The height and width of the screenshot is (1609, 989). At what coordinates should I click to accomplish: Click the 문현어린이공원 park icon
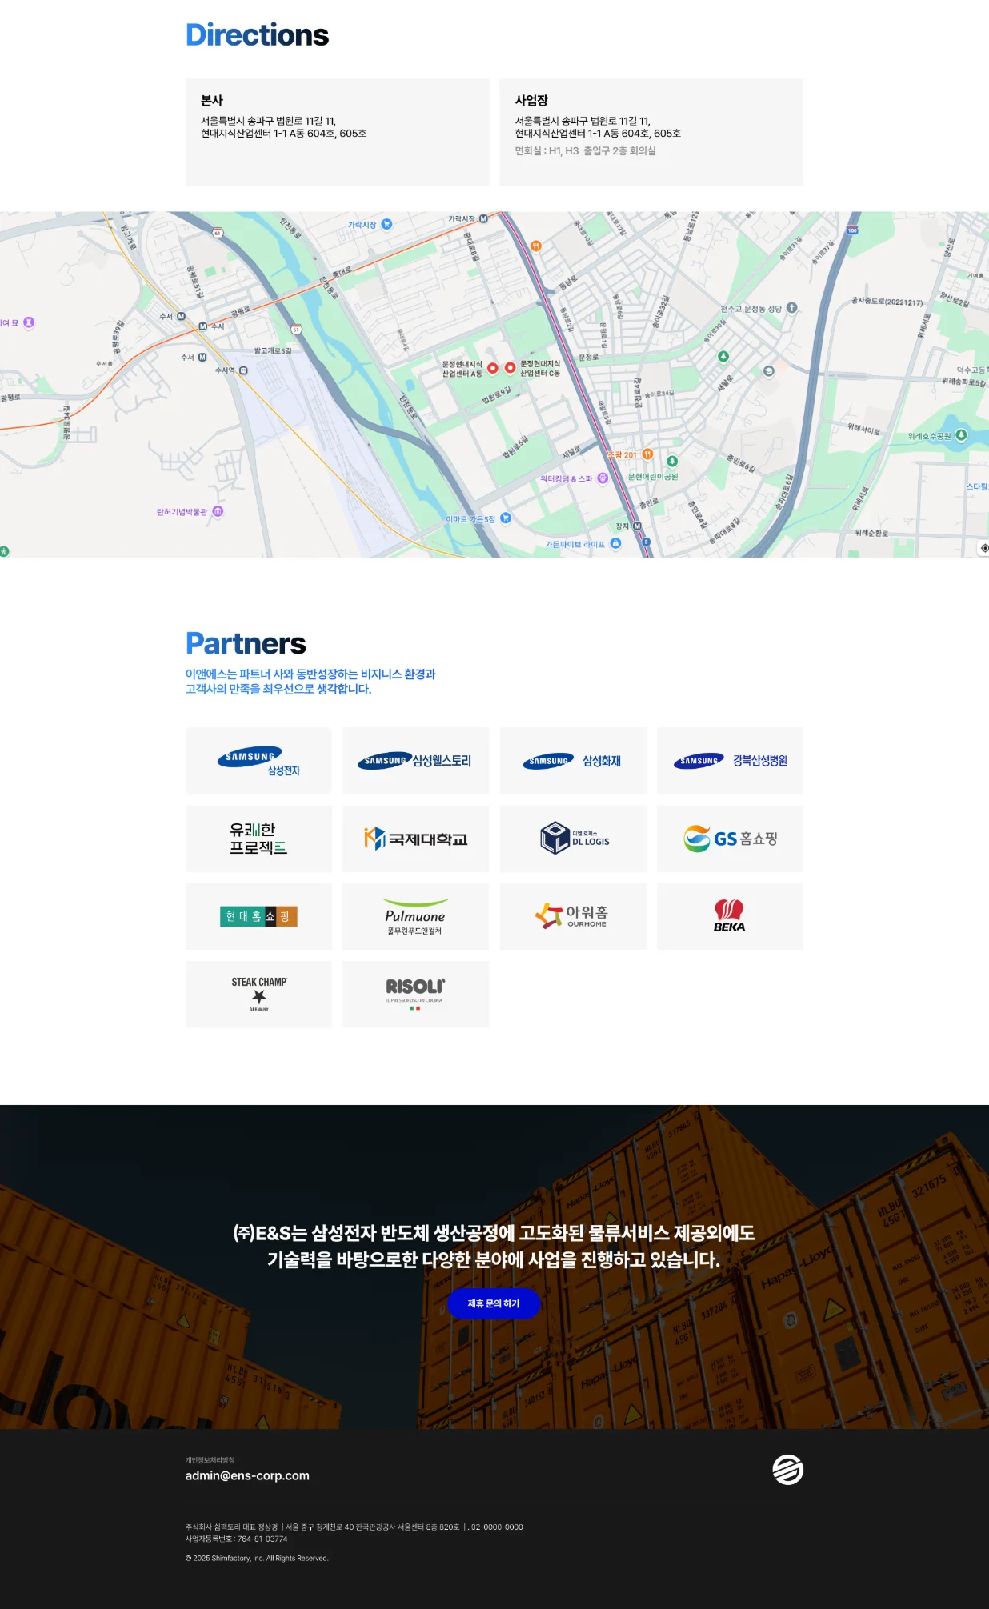[672, 462]
